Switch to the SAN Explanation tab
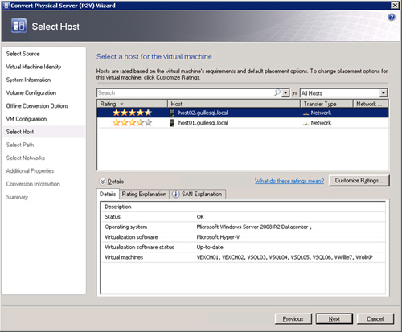This screenshot has width=402, height=332. [x=198, y=194]
